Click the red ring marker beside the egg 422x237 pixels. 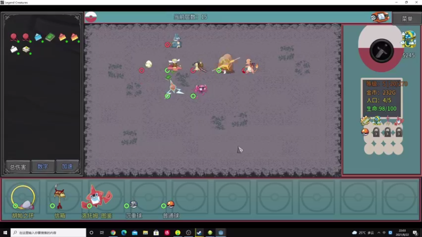coord(141,71)
